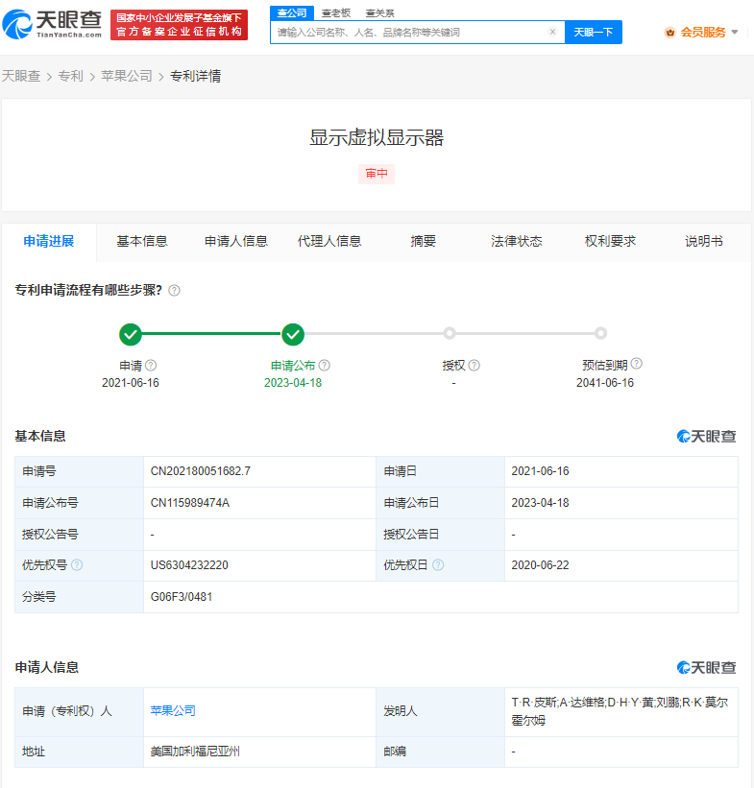Click address value 美国加利福尼亚州
Image resolution: width=754 pixels, height=788 pixels.
[195, 752]
